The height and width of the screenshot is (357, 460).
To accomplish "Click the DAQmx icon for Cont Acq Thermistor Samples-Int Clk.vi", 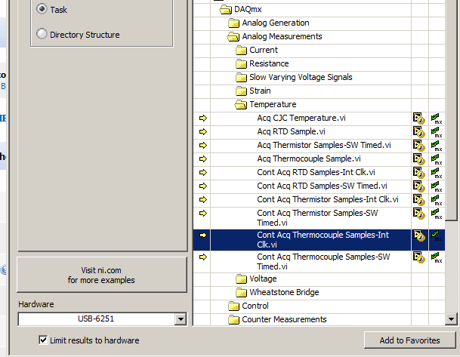I will tap(437, 200).
